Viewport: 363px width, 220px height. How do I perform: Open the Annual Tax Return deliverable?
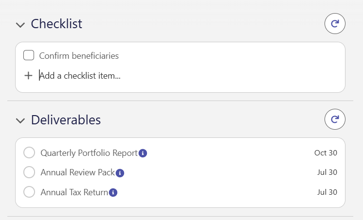tap(74, 192)
